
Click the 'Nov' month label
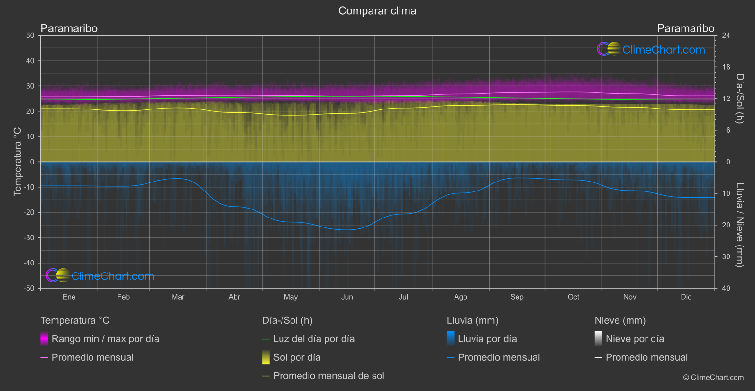click(x=630, y=297)
